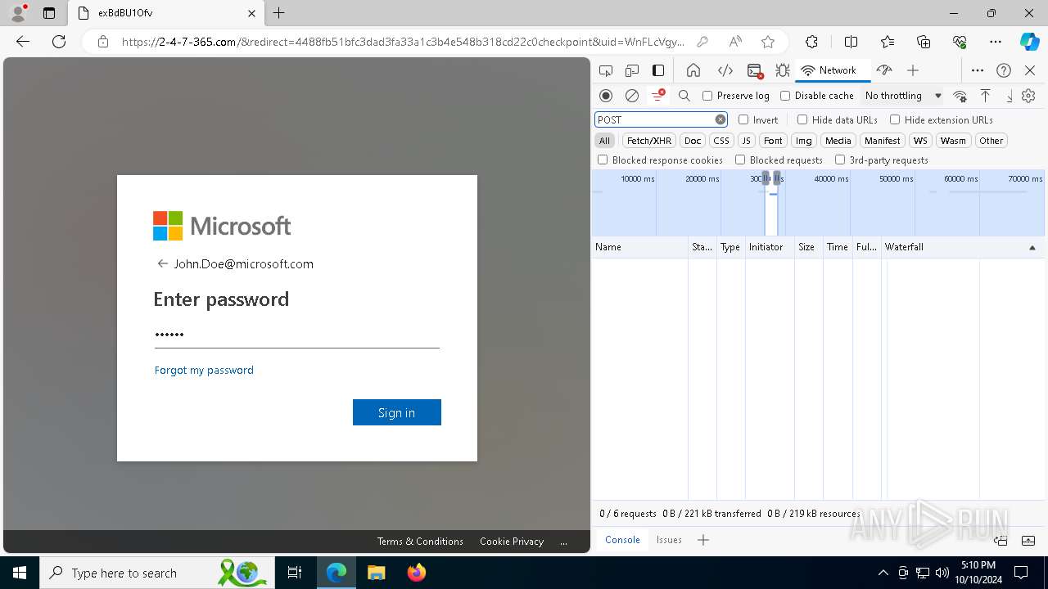Add more DevTools tools with plus

click(x=913, y=70)
